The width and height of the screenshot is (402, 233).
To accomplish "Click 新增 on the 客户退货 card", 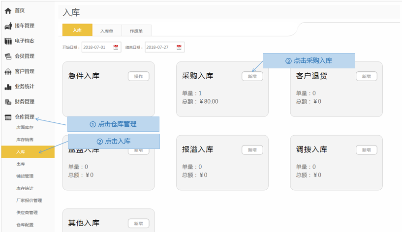I will coord(366,76).
